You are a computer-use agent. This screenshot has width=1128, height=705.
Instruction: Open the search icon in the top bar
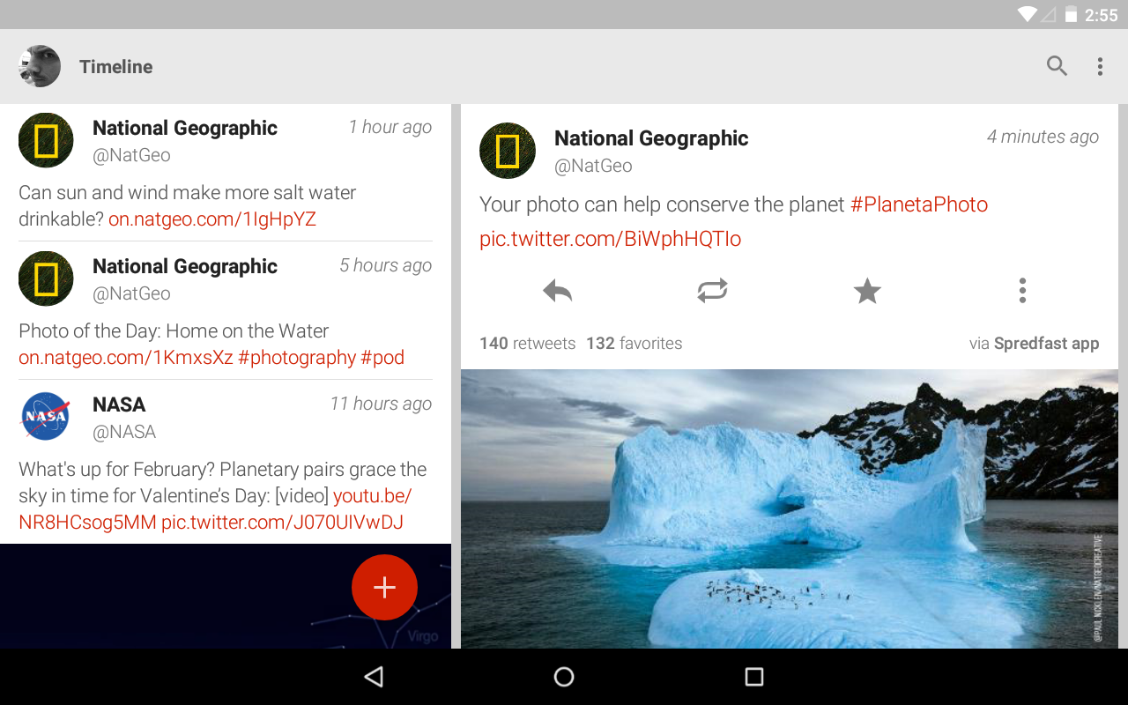point(1057,66)
